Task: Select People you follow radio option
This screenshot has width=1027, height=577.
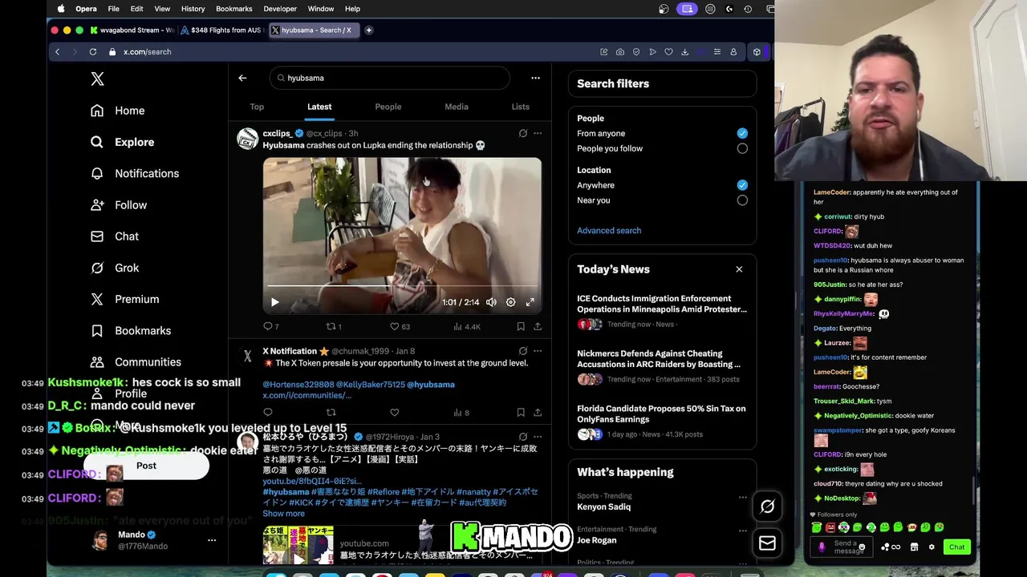Action: coord(742,148)
